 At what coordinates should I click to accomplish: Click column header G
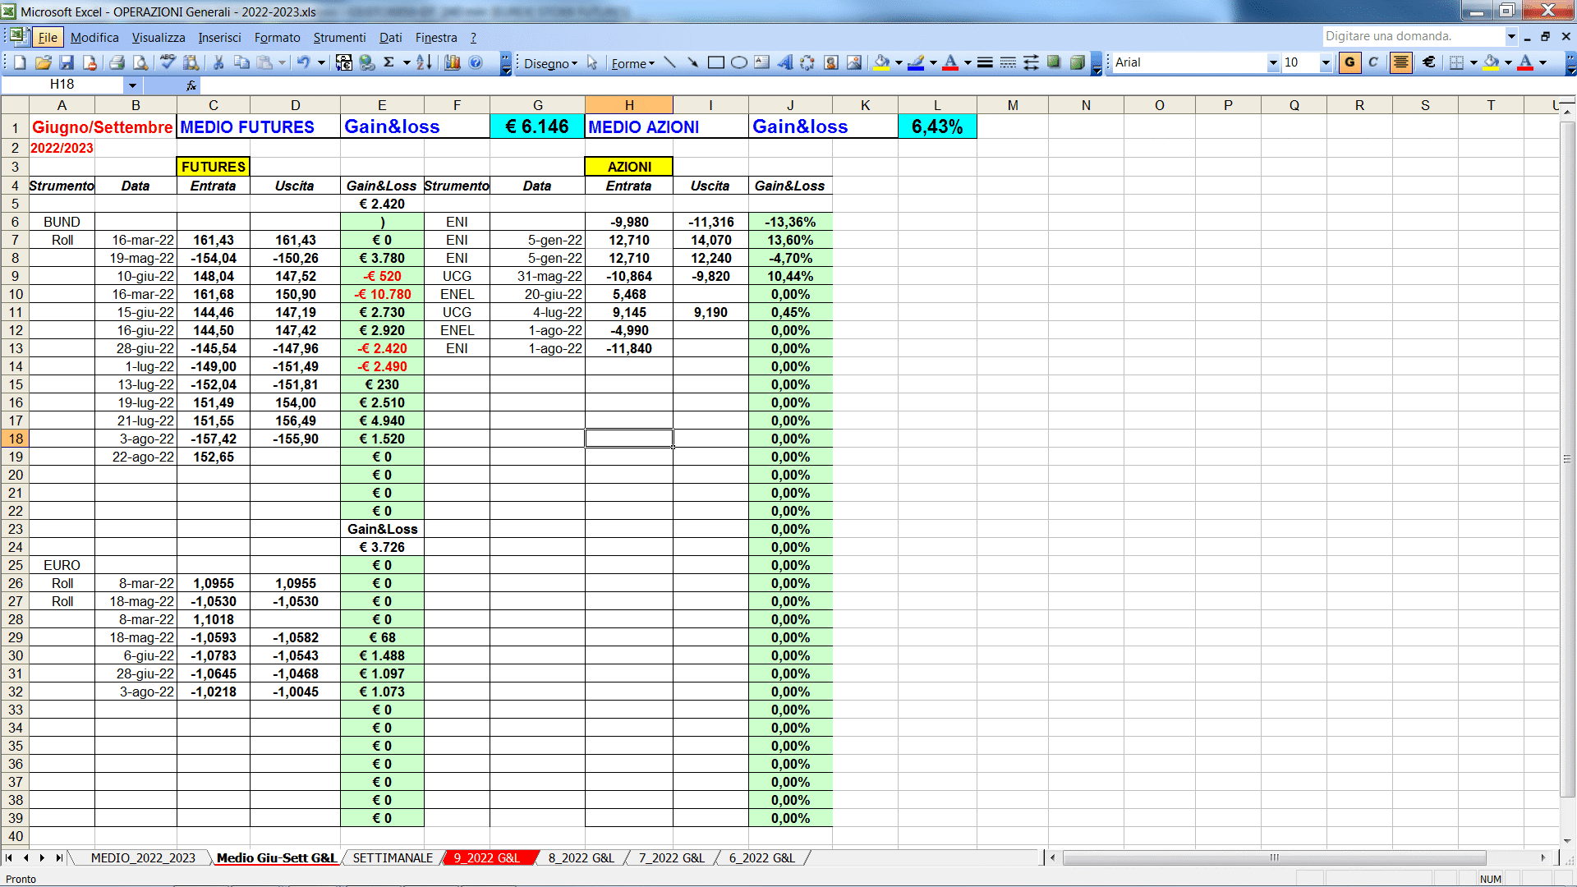(538, 105)
